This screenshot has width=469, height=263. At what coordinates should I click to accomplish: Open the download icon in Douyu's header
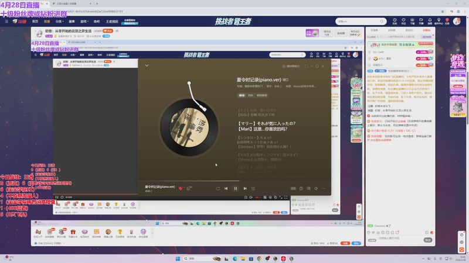(412, 21)
